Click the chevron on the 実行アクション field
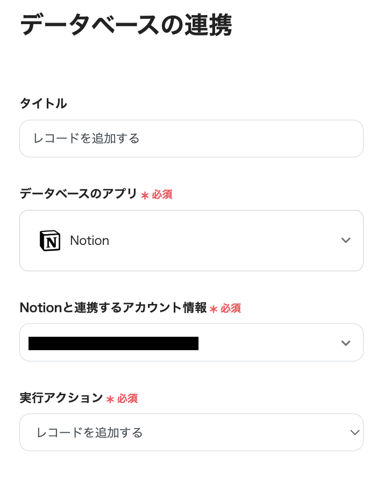The image size is (383, 478). [354, 432]
